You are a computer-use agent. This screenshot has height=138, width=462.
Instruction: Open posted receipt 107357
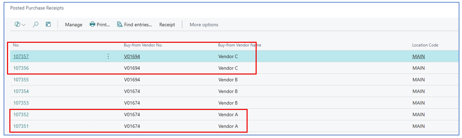pyautogui.click(x=21, y=56)
